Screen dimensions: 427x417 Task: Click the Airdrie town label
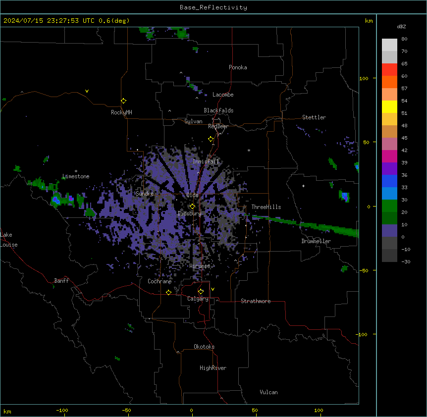coord(200,266)
